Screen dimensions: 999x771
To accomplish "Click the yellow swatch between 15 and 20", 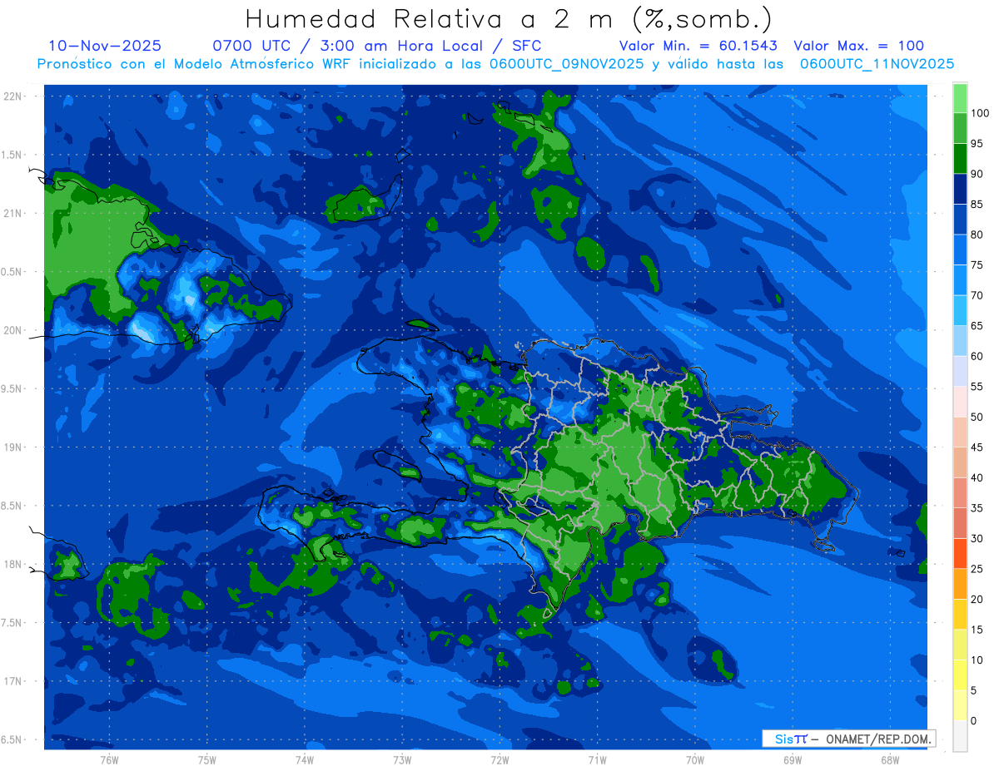I will pos(960,615).
